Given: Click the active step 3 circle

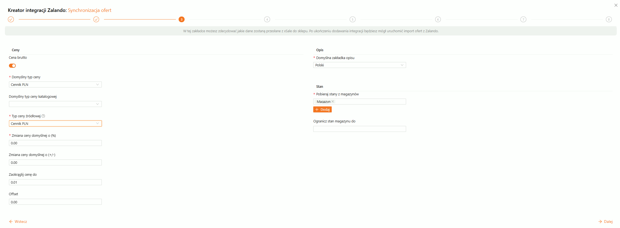Looking at the screenshot, I should click(182, 19).
